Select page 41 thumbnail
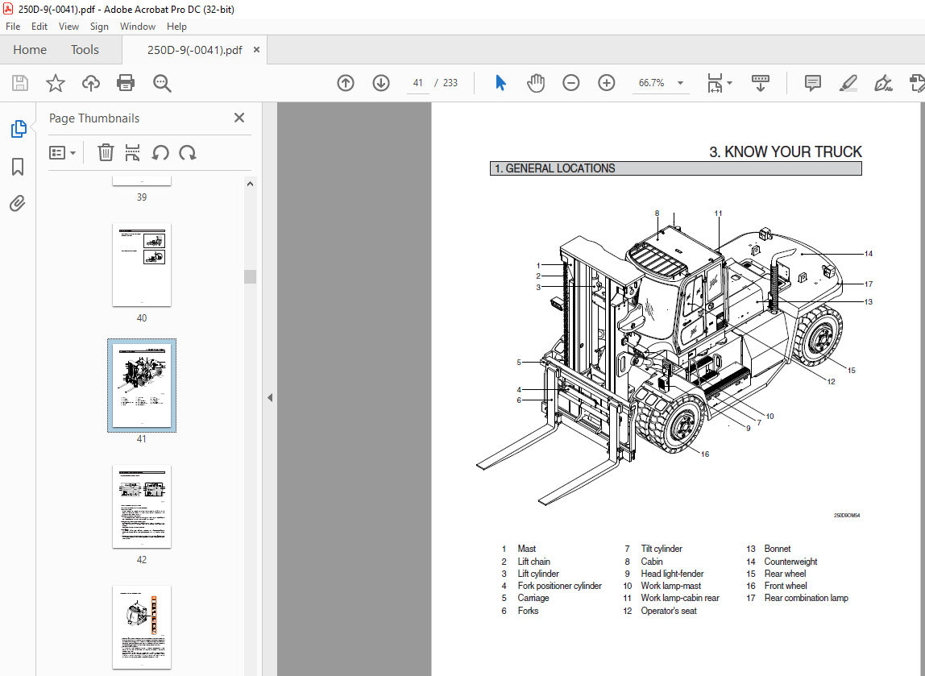The width and height of the screenshot is (925, 676). pos(142,386)
